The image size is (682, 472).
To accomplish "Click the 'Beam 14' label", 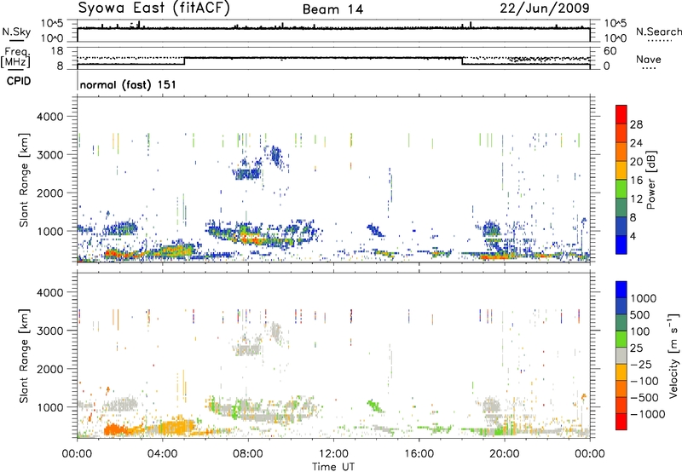I will coord(332,9).
